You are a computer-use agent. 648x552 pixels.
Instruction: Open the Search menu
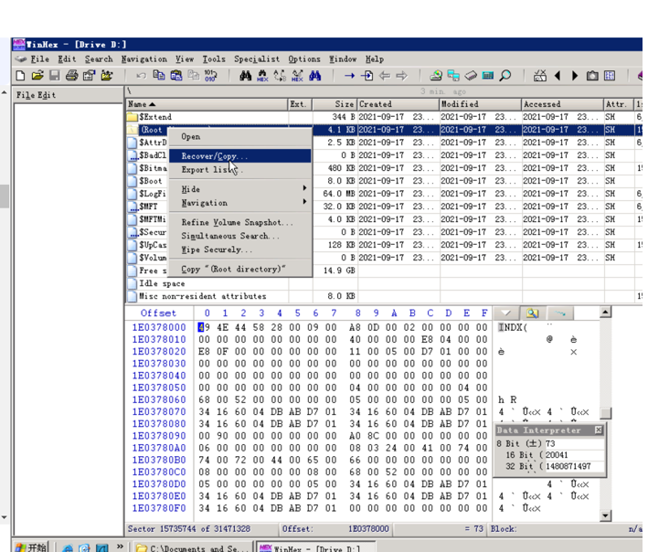[x=99, y=59]
